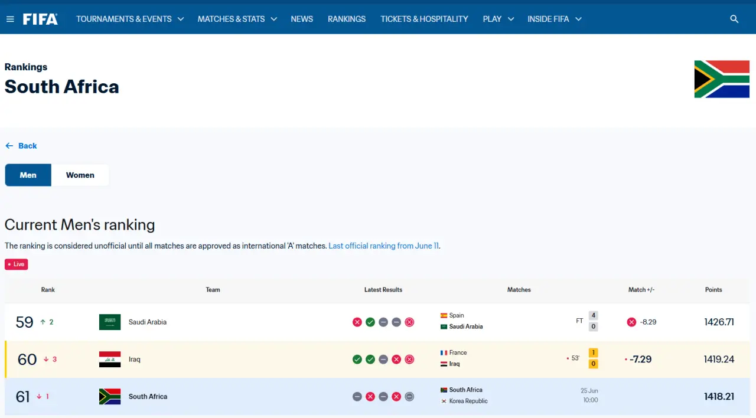This screenshot has height=418, width=756.
Task: Click Saudi Arabia's green win result icon
Action: coord(370,322)
